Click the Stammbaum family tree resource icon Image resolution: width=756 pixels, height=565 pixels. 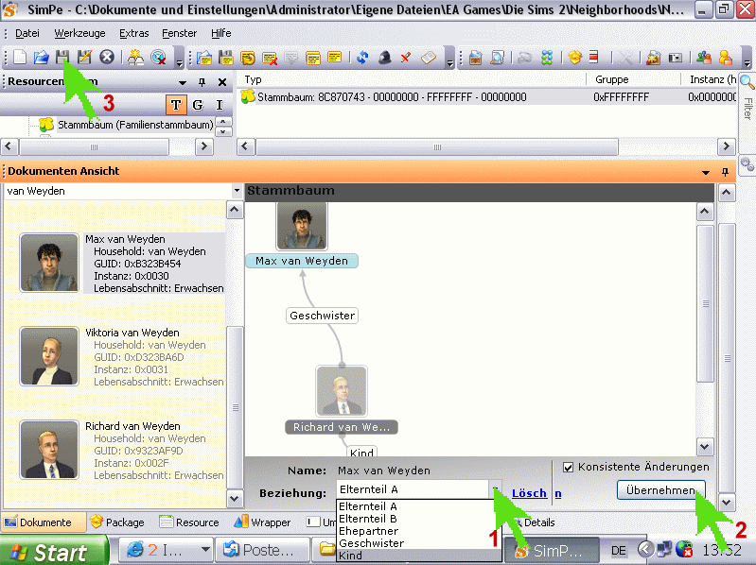tap(46, 124)
